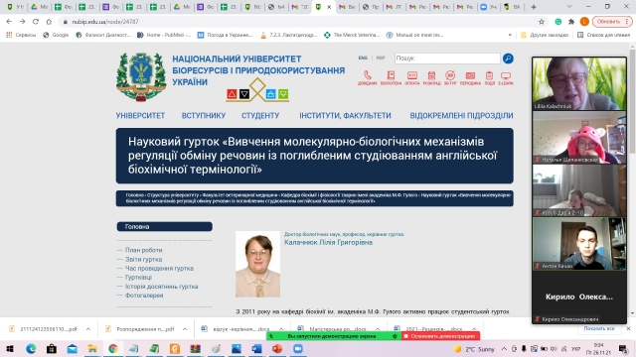Expand options for Магістерська docx download
This screenshot has width=636, height=357.
coord(378,329)
